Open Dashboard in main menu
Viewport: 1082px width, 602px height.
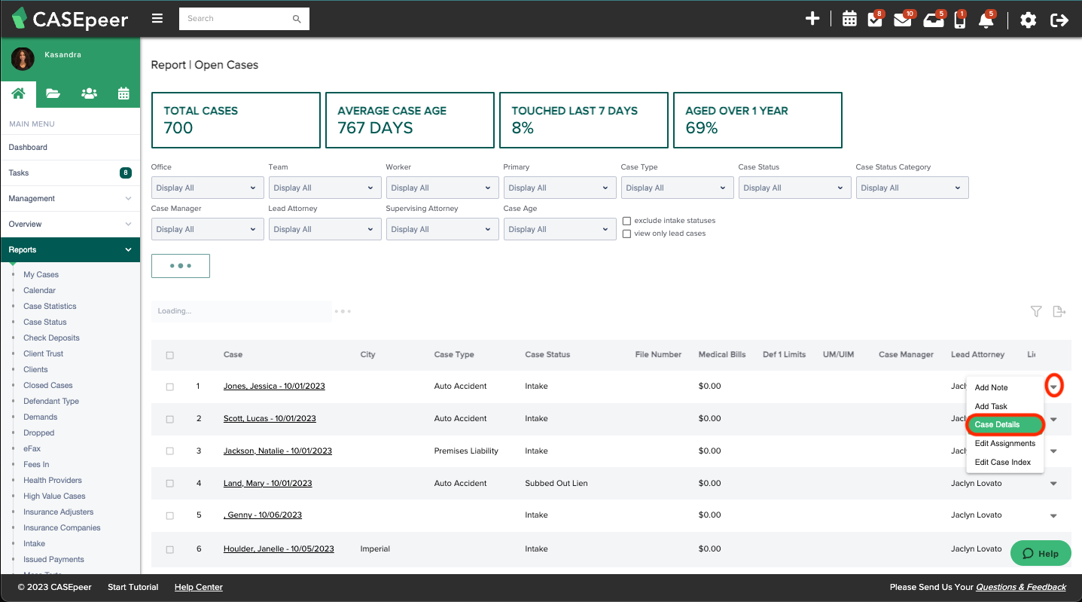pos(70,148)
